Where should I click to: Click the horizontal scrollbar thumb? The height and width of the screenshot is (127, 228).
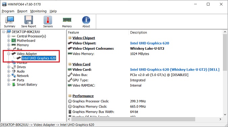133,119
